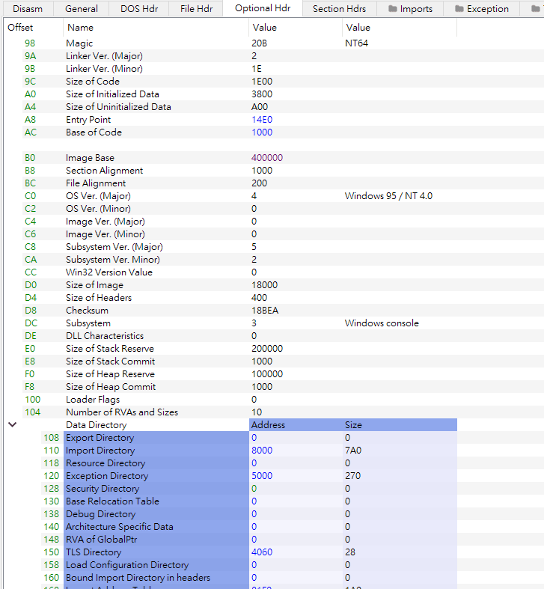
Task: Click the Data Directory Address header
Action: coord(268,425)
